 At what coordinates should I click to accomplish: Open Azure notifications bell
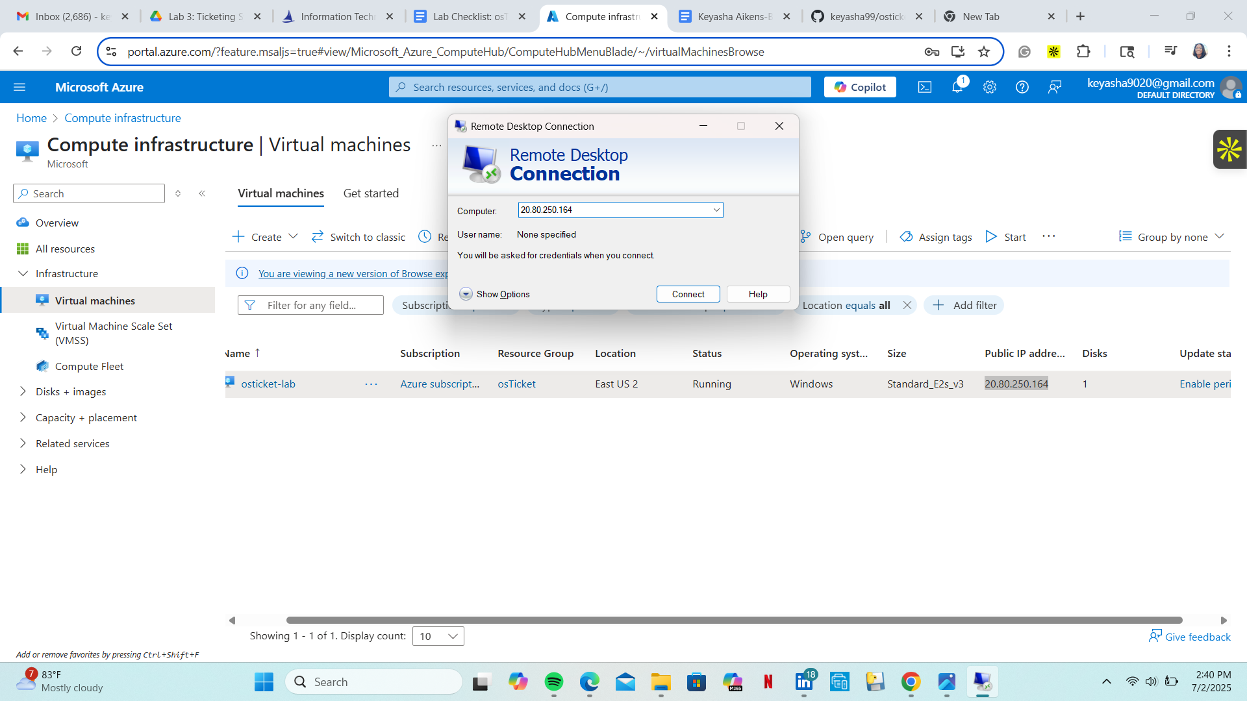coord(957,87)
